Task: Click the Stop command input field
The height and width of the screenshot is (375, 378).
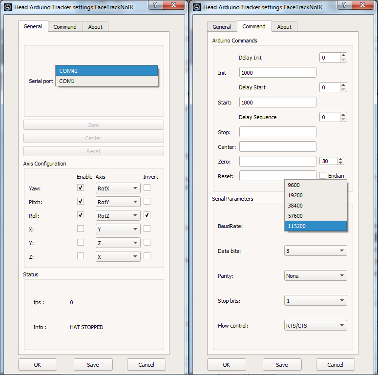Action: tap(278, 132)
